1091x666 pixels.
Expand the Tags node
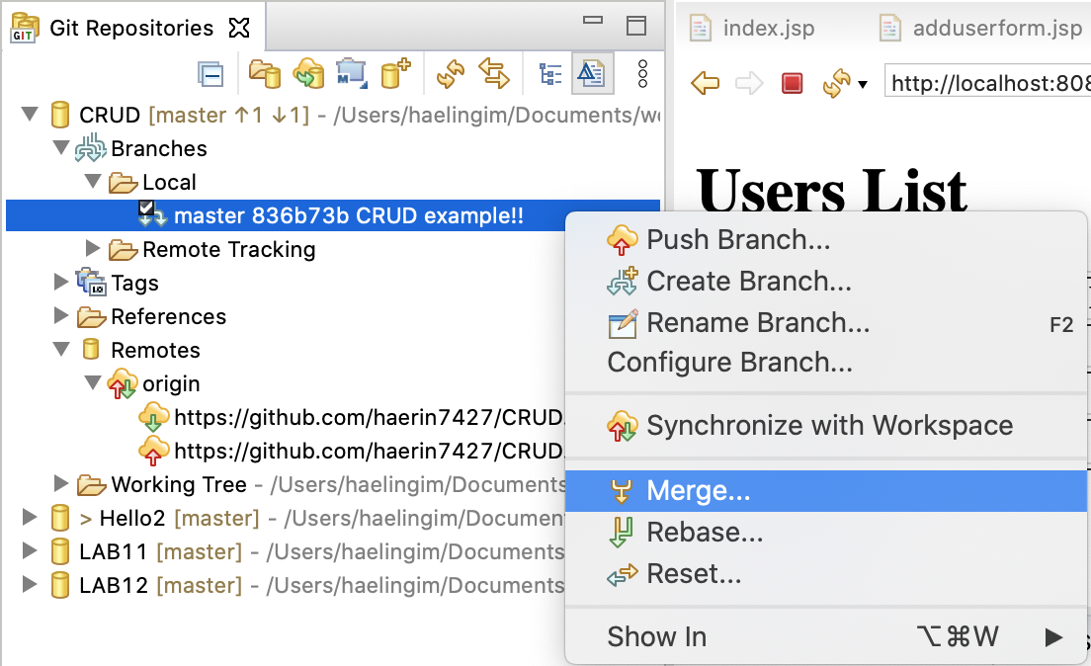pyautogui.click(x=61, y=282)
